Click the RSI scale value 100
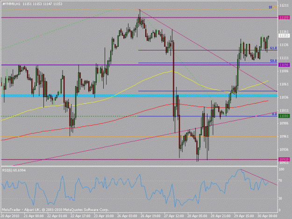The image size is (292, 219). (281, 170)
